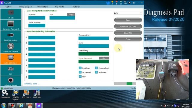This screenshot has width=192, height=108.
Task: Open XENTRY Diagnosis desktop shortcut
Action: (16, 95)
